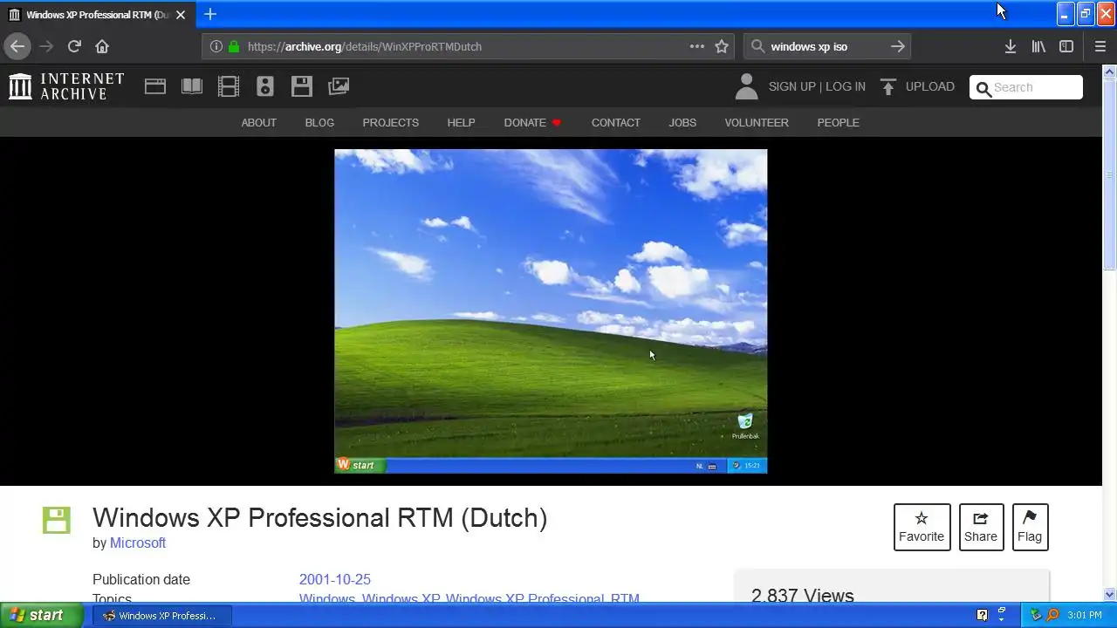Open the Microsoft creator link

tap(138, 543)
